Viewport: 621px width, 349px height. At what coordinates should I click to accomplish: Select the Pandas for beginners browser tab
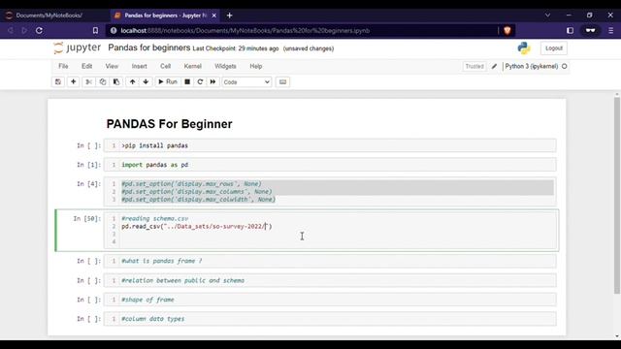165,16
